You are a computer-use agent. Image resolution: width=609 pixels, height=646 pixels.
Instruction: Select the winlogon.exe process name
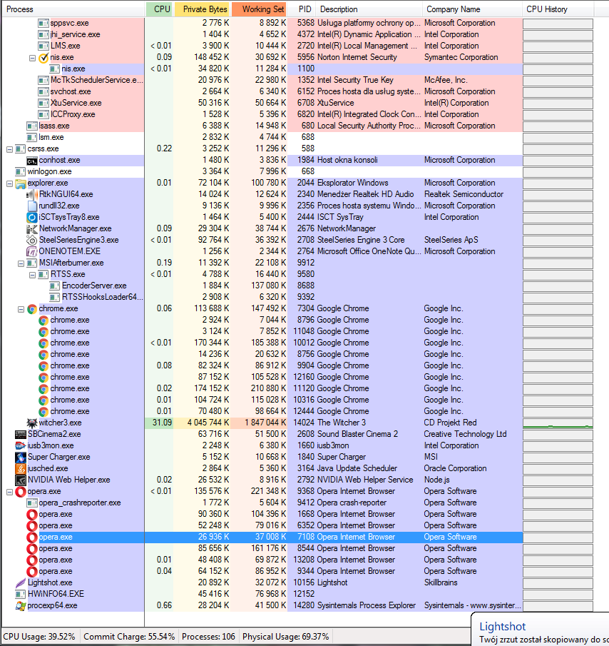[49, 172]
